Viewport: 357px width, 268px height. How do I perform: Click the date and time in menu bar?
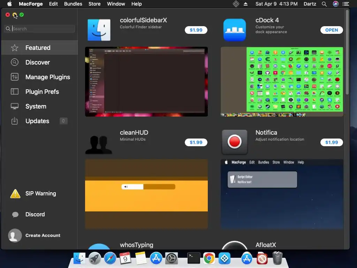coord(276,4)
